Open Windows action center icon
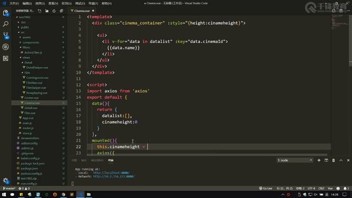The image size is (352, 198). (x=345, y=194)
